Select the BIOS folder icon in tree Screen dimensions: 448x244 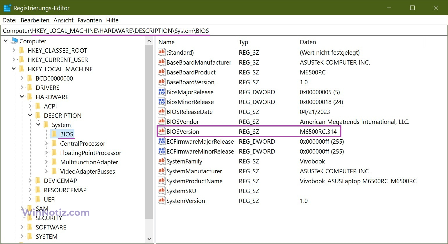click(54, 134)
